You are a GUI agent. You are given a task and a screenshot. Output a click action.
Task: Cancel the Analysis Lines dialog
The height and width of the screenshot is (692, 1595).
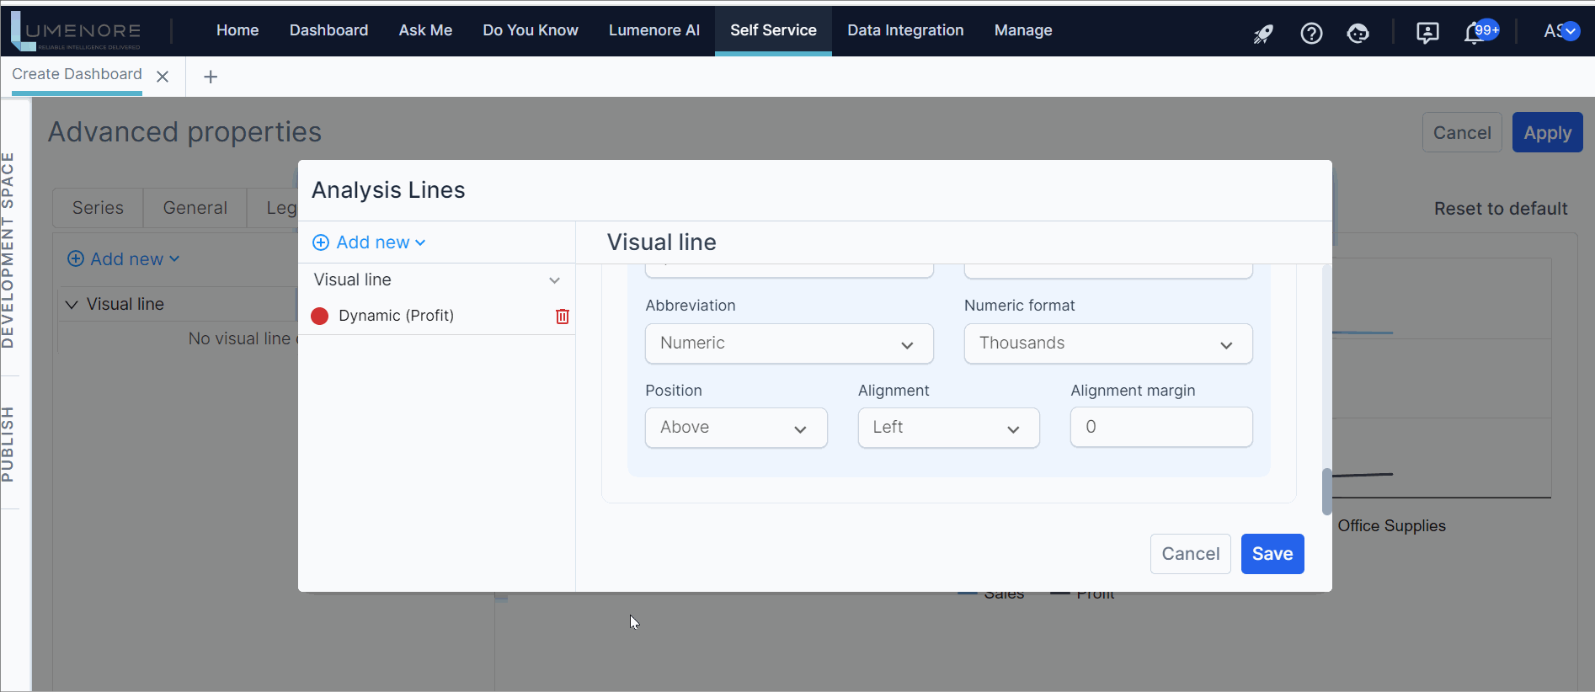pos(1190,554)
